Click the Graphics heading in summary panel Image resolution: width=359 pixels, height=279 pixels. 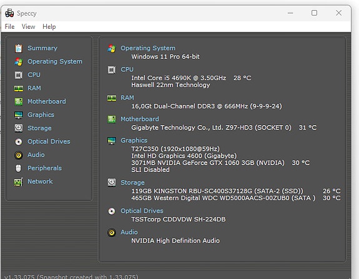(134, 140)
